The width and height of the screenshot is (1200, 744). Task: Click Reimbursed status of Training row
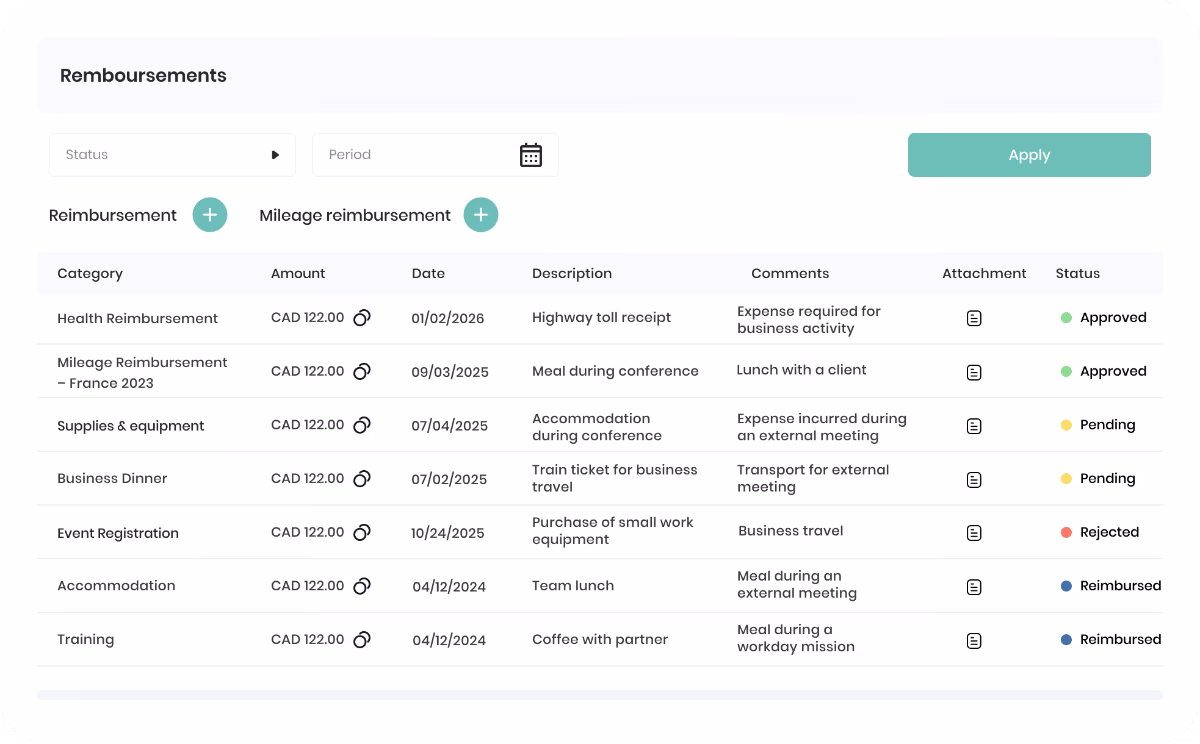pos(1111,640)
